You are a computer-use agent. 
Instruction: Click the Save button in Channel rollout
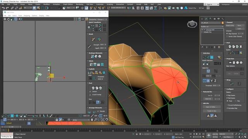[240, 25]
